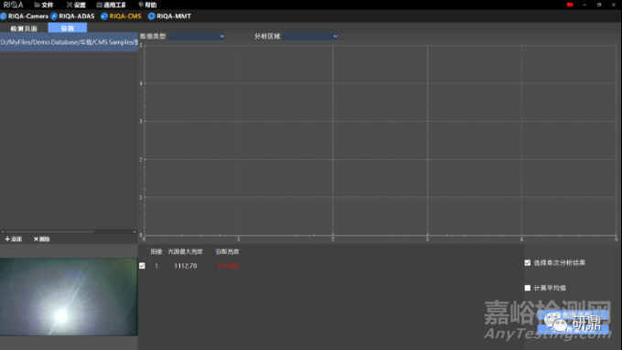
Task: Click the horizontal scrollbar under the file list
Action: tap(50, 231)
